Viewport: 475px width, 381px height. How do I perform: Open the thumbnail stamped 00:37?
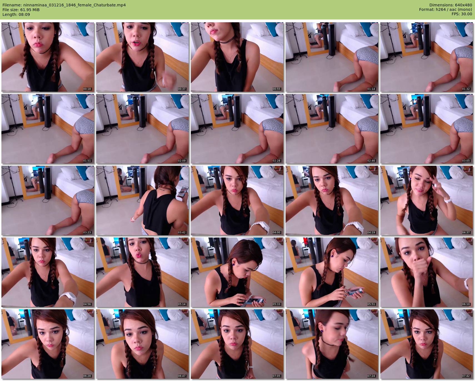pyautogui.click(x=142, y=57)
